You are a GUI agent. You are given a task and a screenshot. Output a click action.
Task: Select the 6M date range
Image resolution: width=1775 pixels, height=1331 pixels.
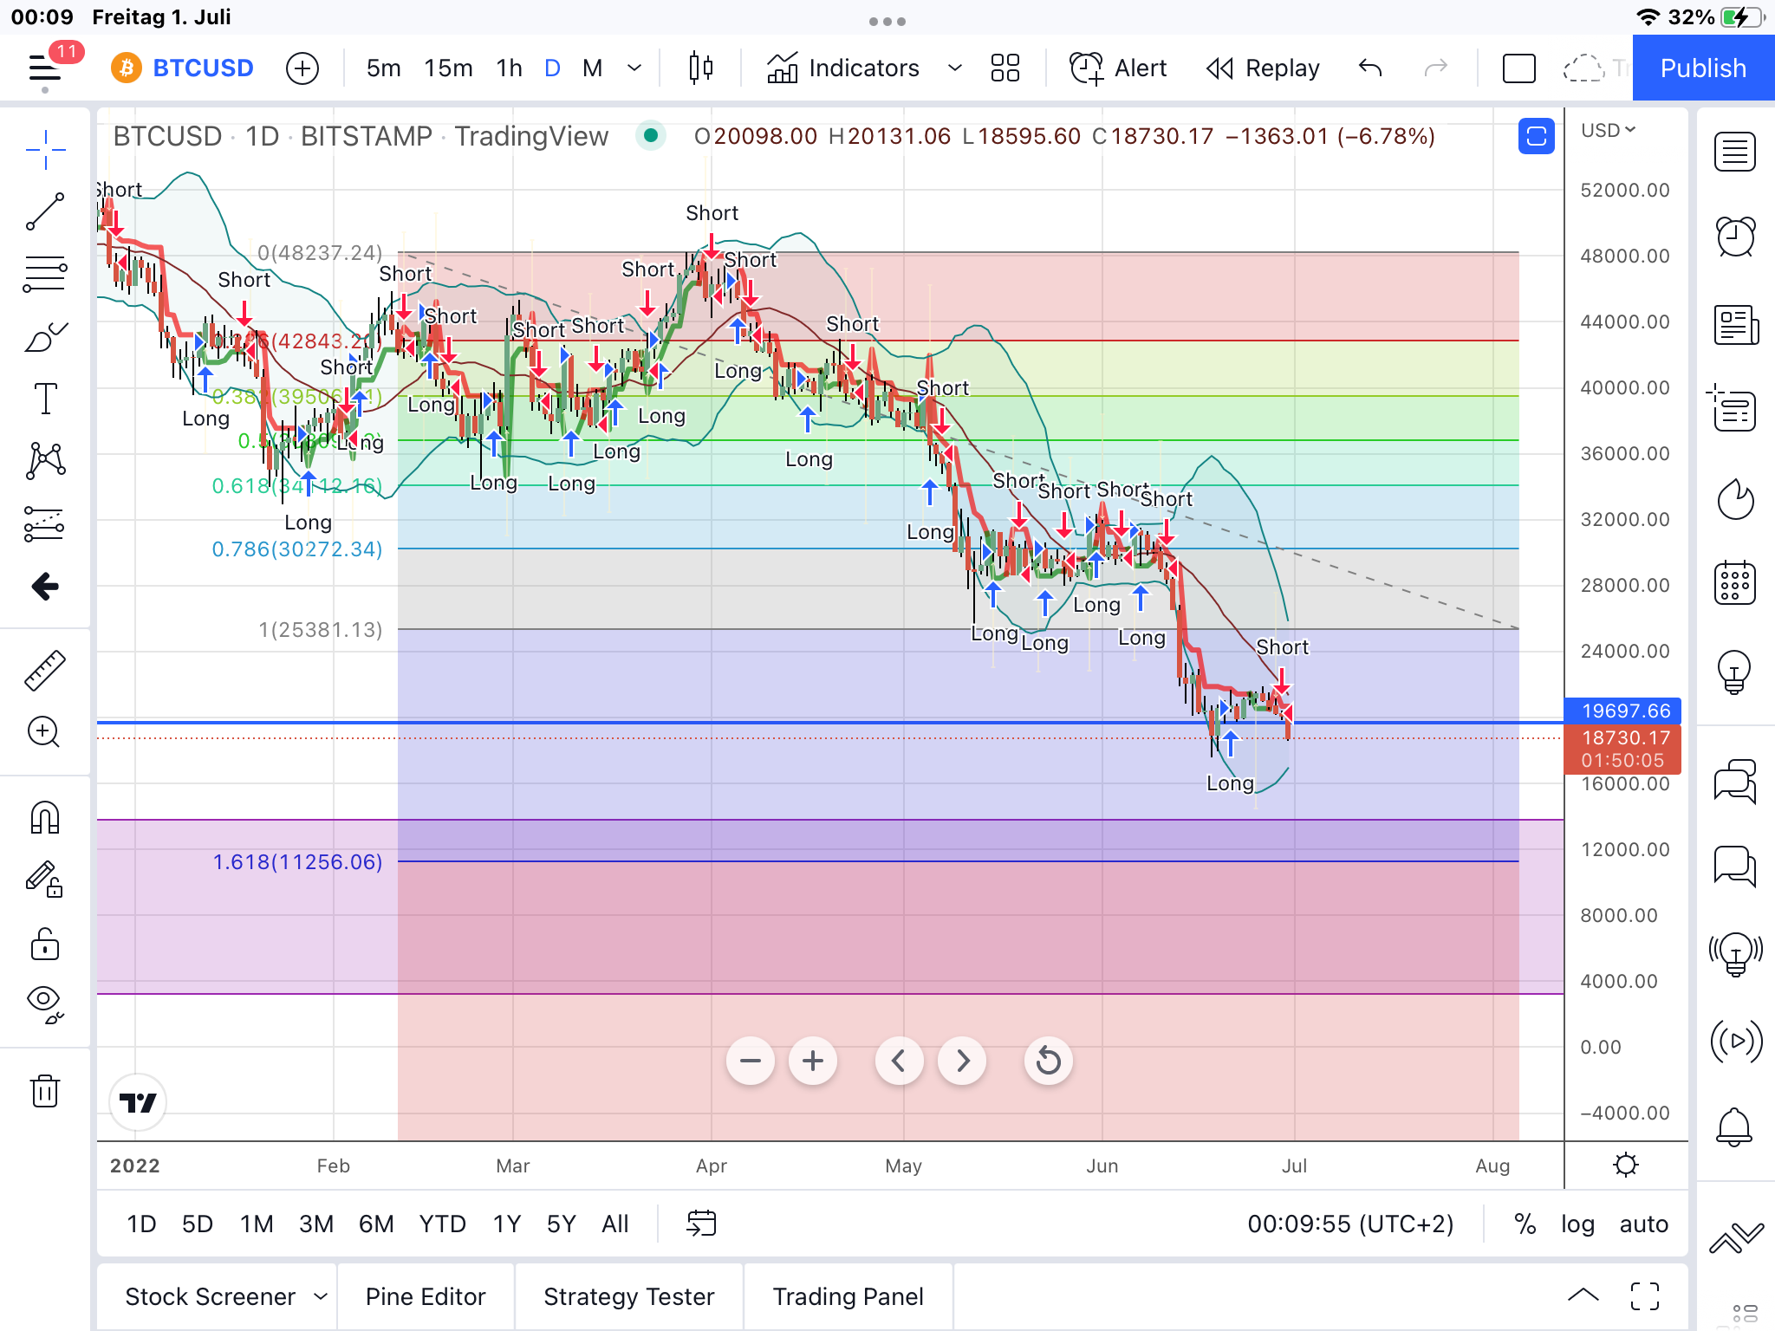375,1224
